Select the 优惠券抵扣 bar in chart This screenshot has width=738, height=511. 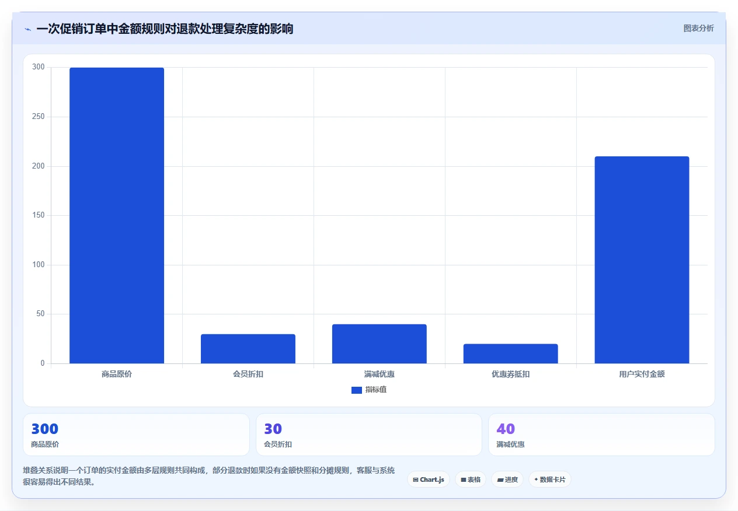pyautogui.click(x=511, y=353)
